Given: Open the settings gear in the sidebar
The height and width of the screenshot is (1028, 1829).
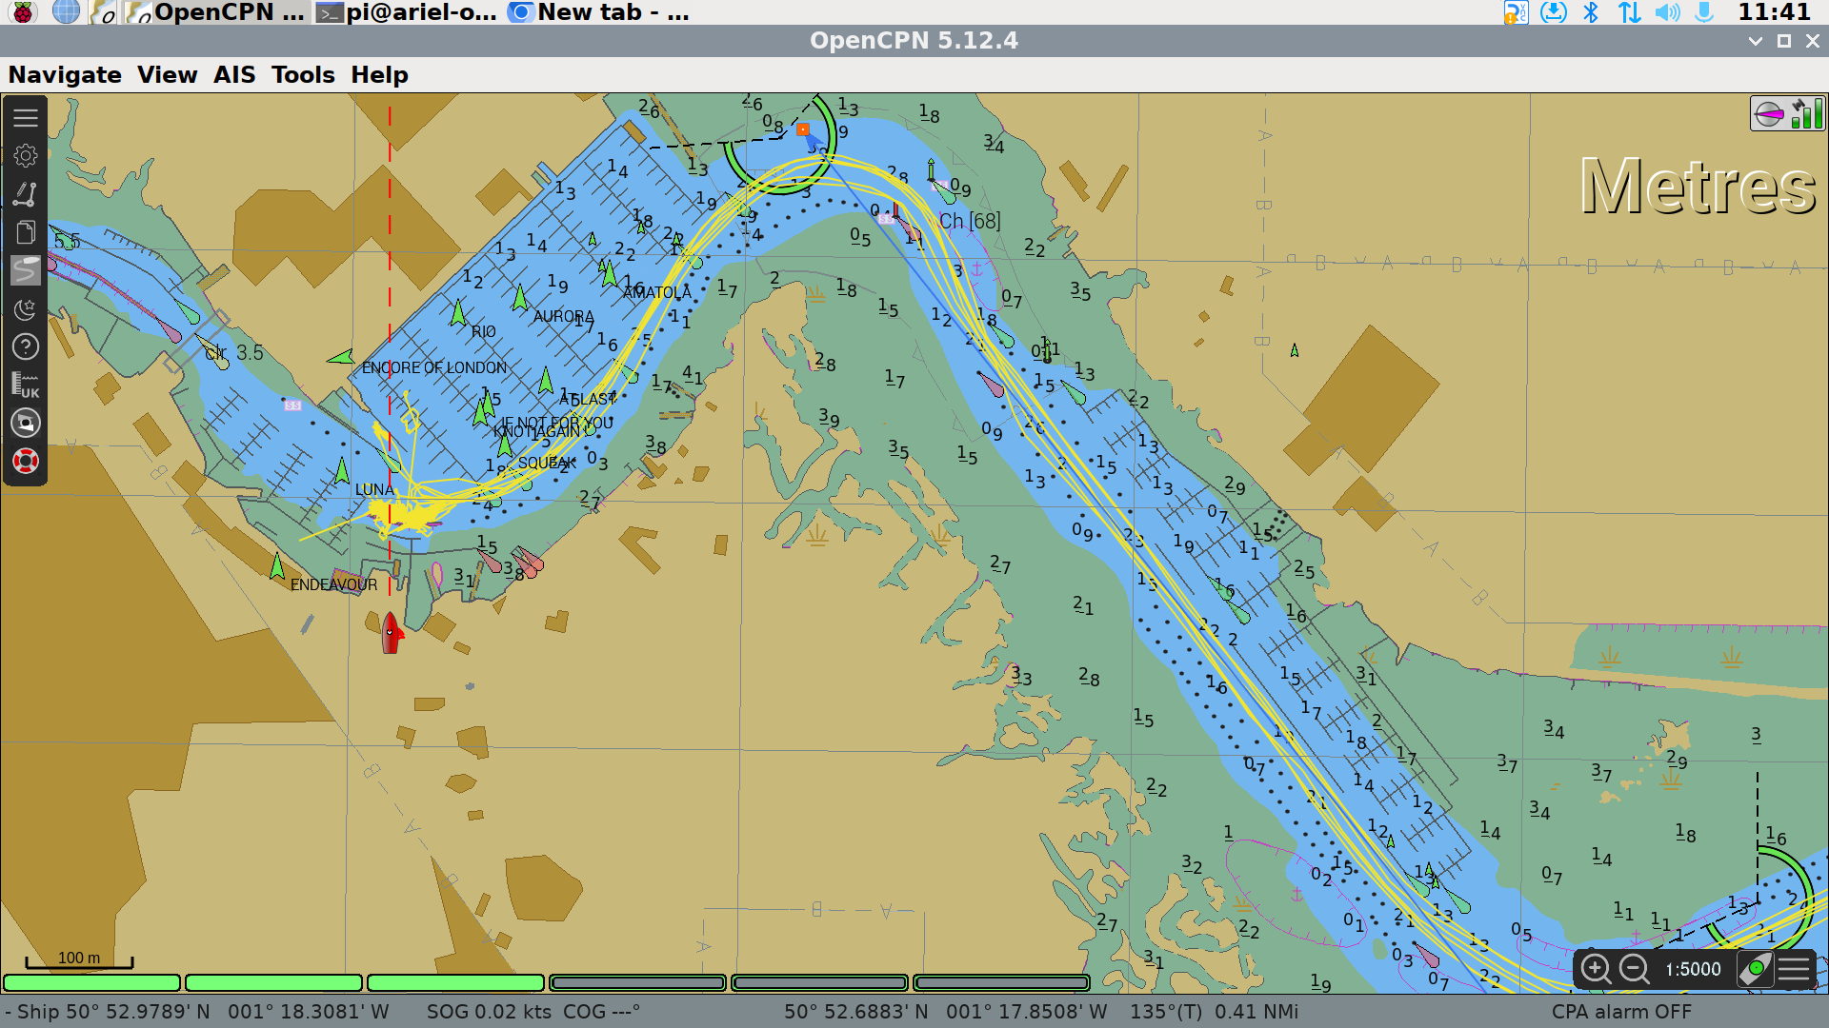Looking at the screenshot, I should tap(26, 155).
